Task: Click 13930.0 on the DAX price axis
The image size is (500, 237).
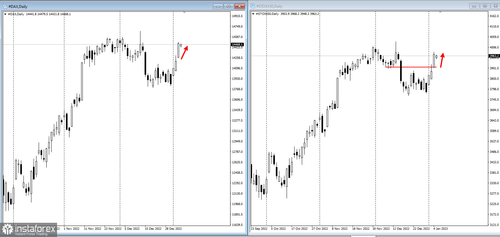Action: tap(237, 79)
